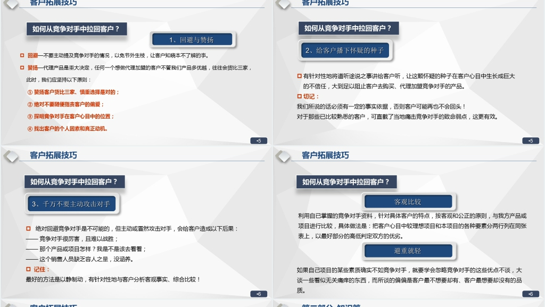The image size is (545, 307).
Task: Click the line '表上，以最好部分的高低判定双方的优劣。'
Action: point(351,236)
